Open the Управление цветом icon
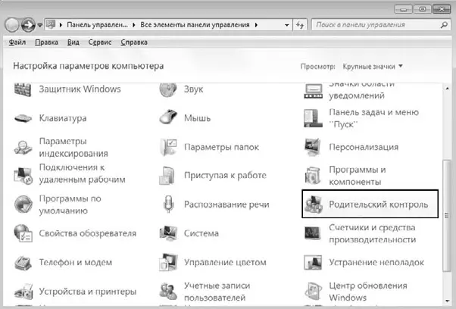 click(x=168, y=262)
